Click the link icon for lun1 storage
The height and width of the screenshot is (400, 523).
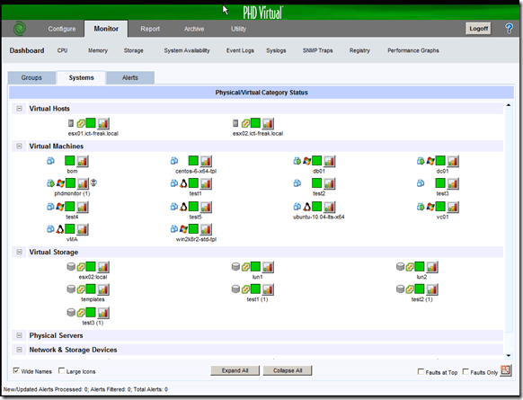(x=245, y=267)
